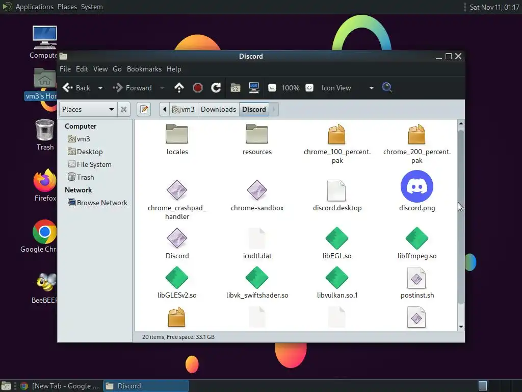The image size is (522, 392).
Task: Toggle the text location entry pencil
Action: tap(144, 109)
